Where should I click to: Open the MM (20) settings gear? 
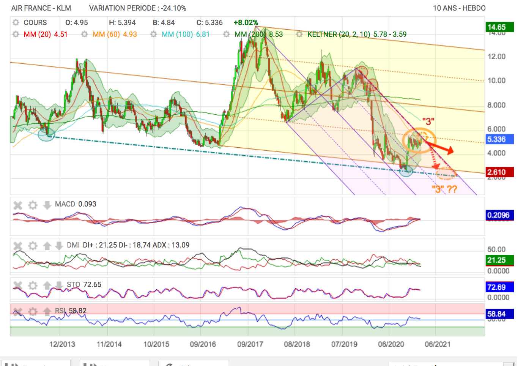(x=16, y=34)
